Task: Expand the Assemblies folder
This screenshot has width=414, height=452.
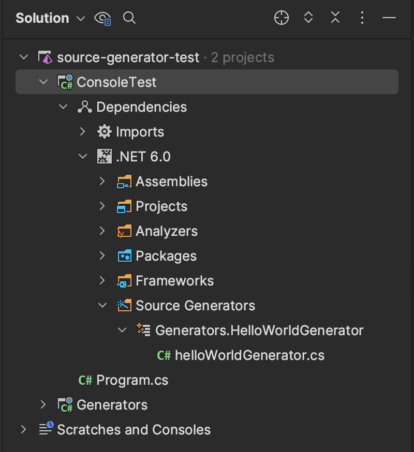Action: pos(102,182)
